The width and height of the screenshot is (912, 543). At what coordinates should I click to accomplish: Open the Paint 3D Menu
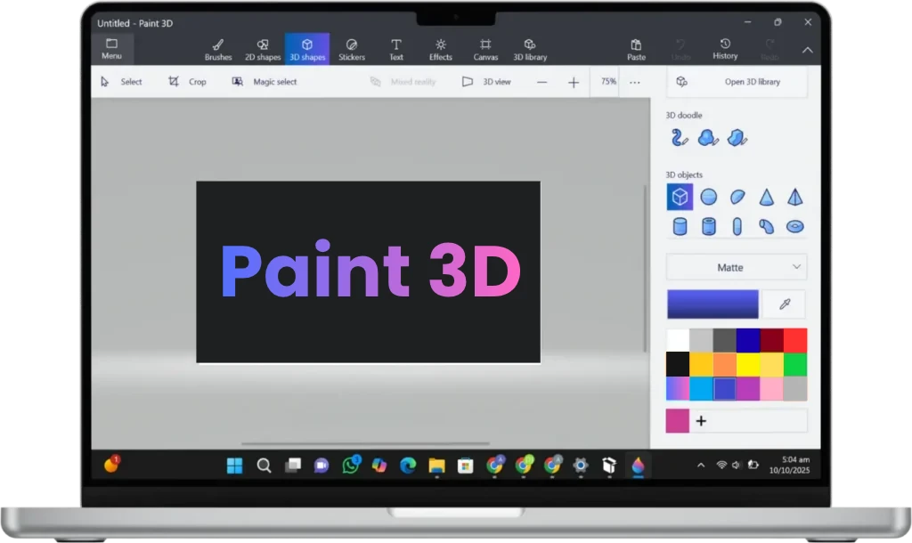pos(112,50)
